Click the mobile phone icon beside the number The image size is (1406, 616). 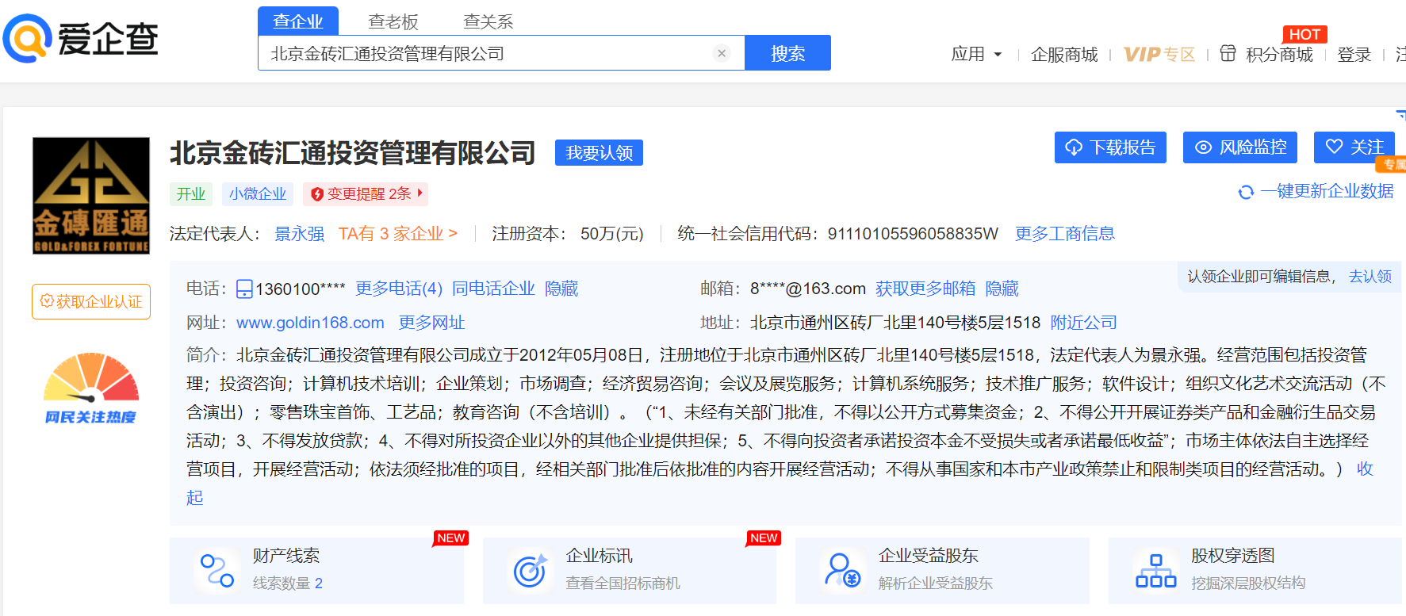tap(244, 289)
